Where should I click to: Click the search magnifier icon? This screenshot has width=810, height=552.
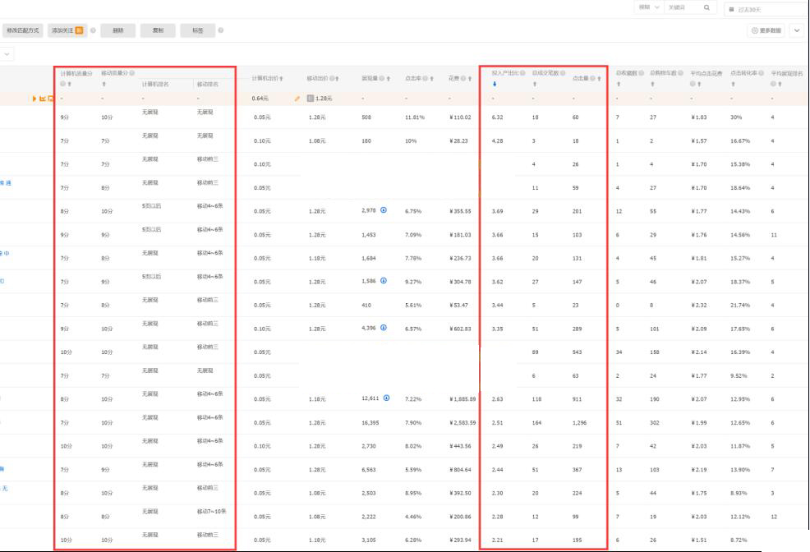[706, 7]
